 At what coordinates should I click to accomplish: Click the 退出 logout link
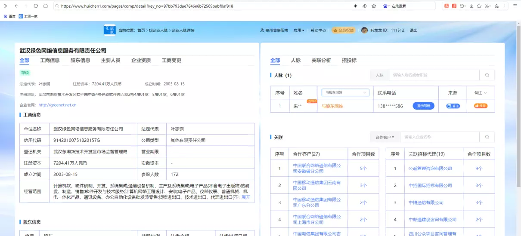[413, 31]
